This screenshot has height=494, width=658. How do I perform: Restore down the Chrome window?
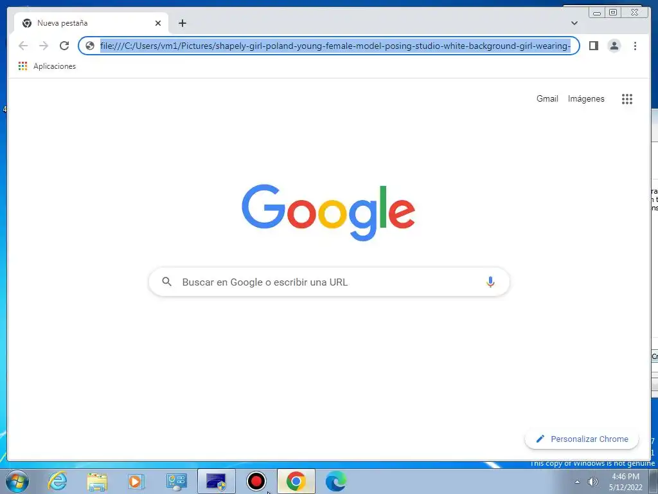click(612, 13)
